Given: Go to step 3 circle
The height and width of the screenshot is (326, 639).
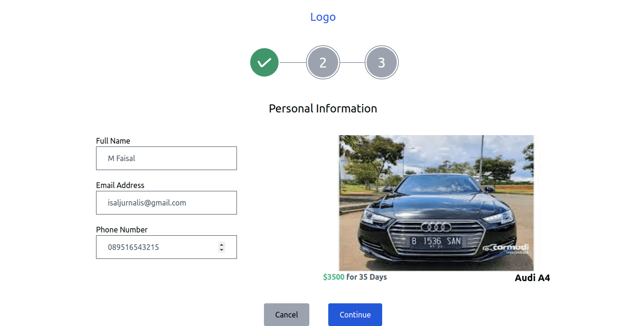Looking at the screenshot, I should click(382, 62).
